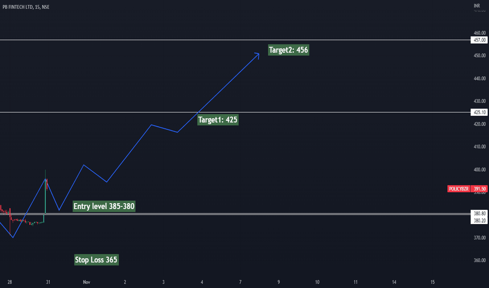Select the horizontal line at 425.10
This screenshot has height=288, width=489.
[x=235, y=113]
